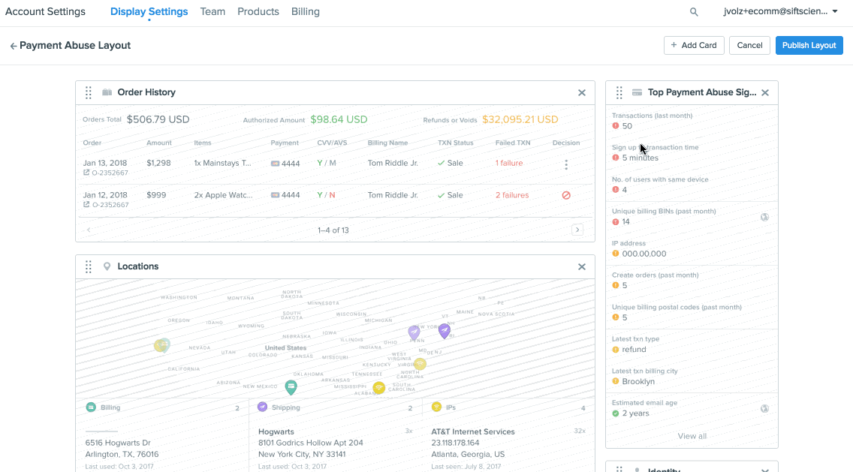Select yellow IP pin near Virginia
This screenshot has height=472, width=853.
(420, 365)
